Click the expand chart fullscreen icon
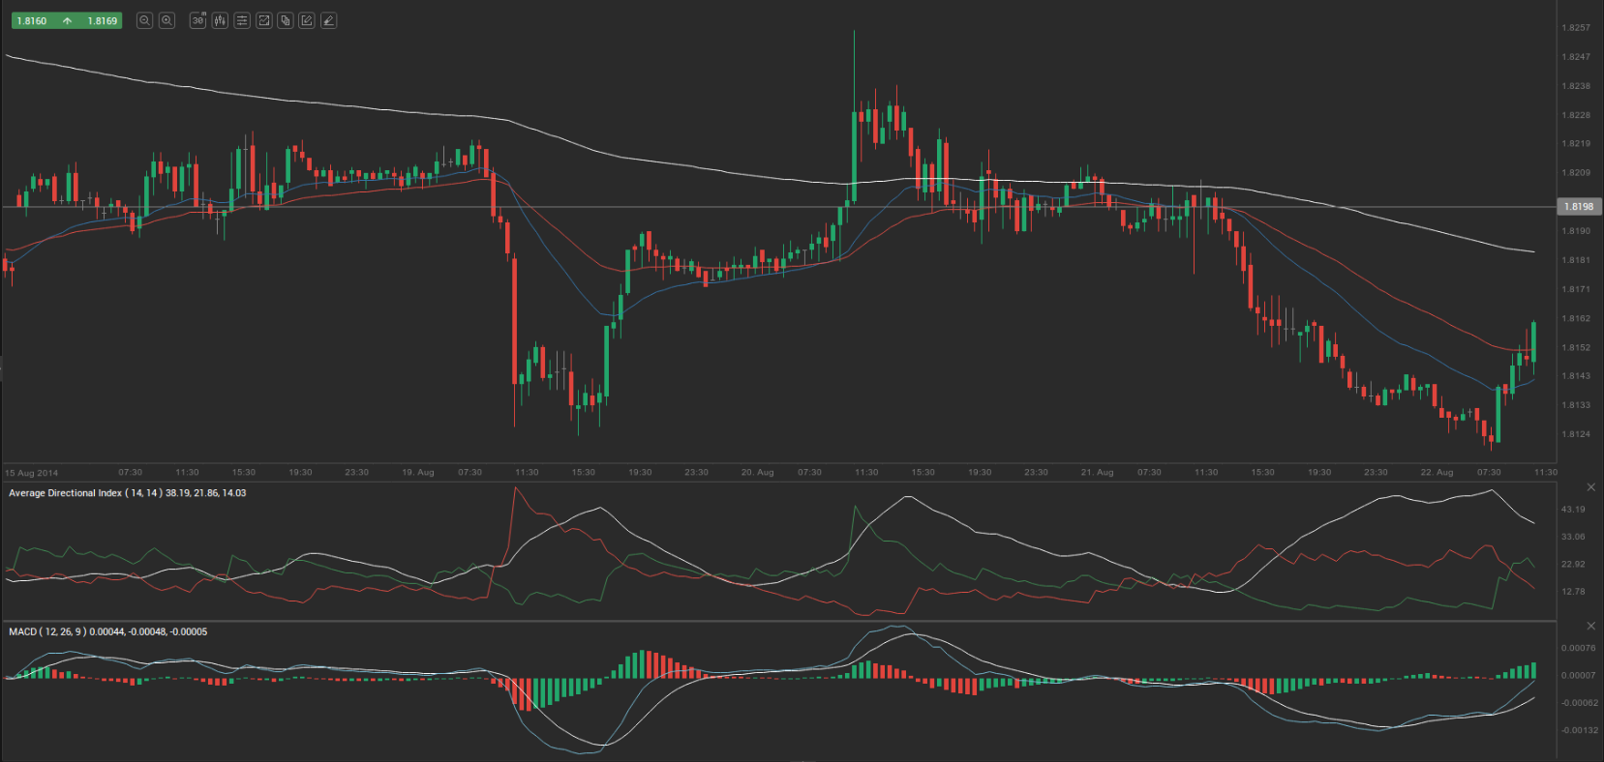 coord(263,20)
